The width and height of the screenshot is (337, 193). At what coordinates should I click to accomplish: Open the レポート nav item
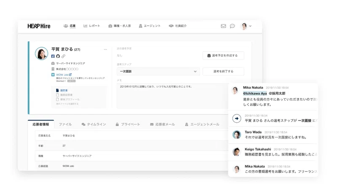click(92, 26)
